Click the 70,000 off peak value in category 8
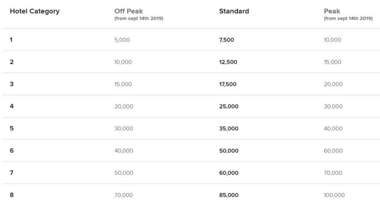 tap(124, 195)
